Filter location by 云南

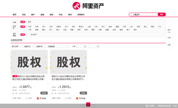[x=65, y=30]
